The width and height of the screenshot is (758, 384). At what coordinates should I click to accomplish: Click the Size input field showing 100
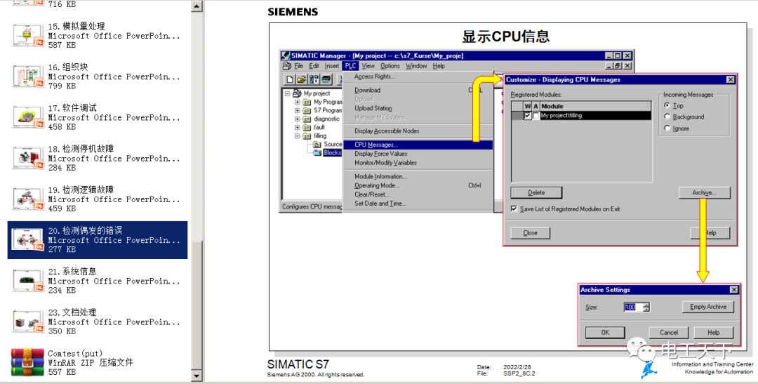633,307
